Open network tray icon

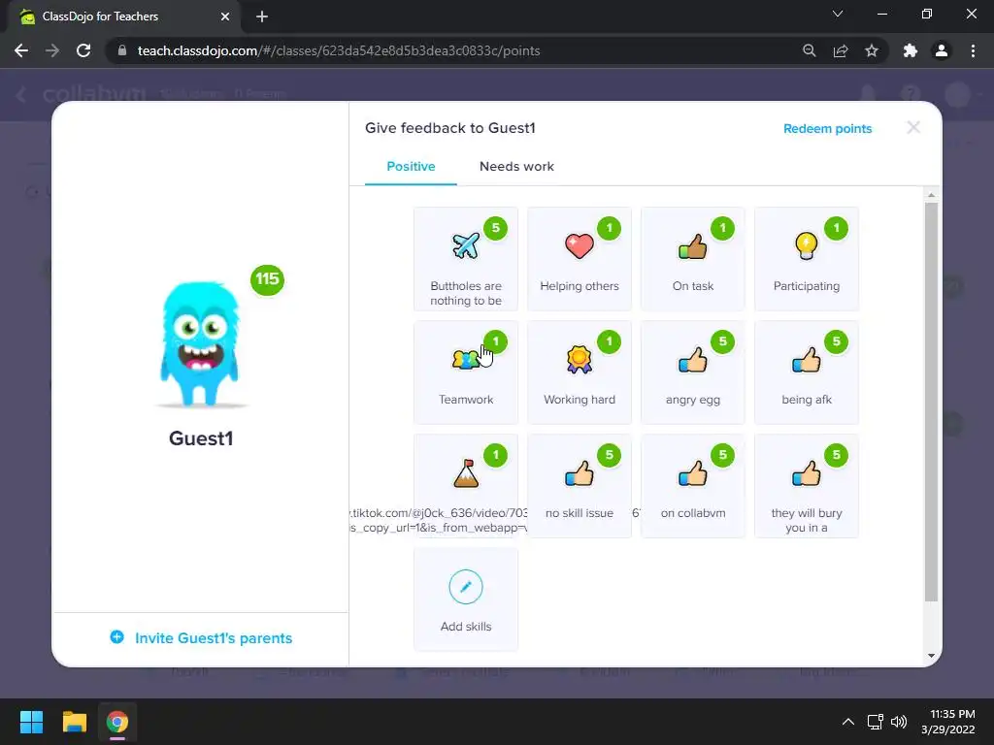(876, 722)
